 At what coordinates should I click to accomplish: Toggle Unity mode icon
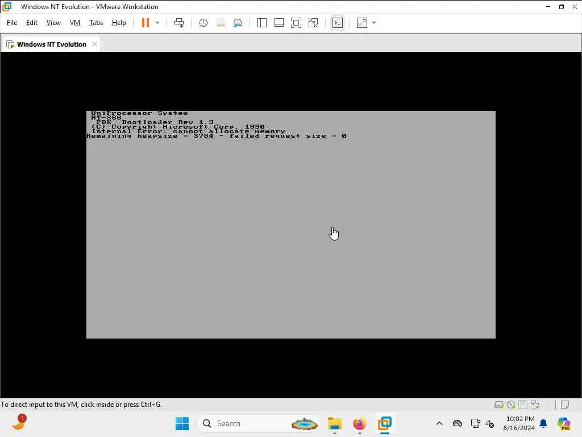pos(313,23)
